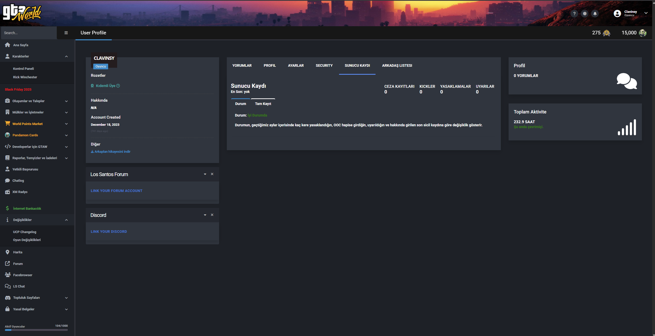
Task: Open the Black Friday 2025 link
Action: 18,89
